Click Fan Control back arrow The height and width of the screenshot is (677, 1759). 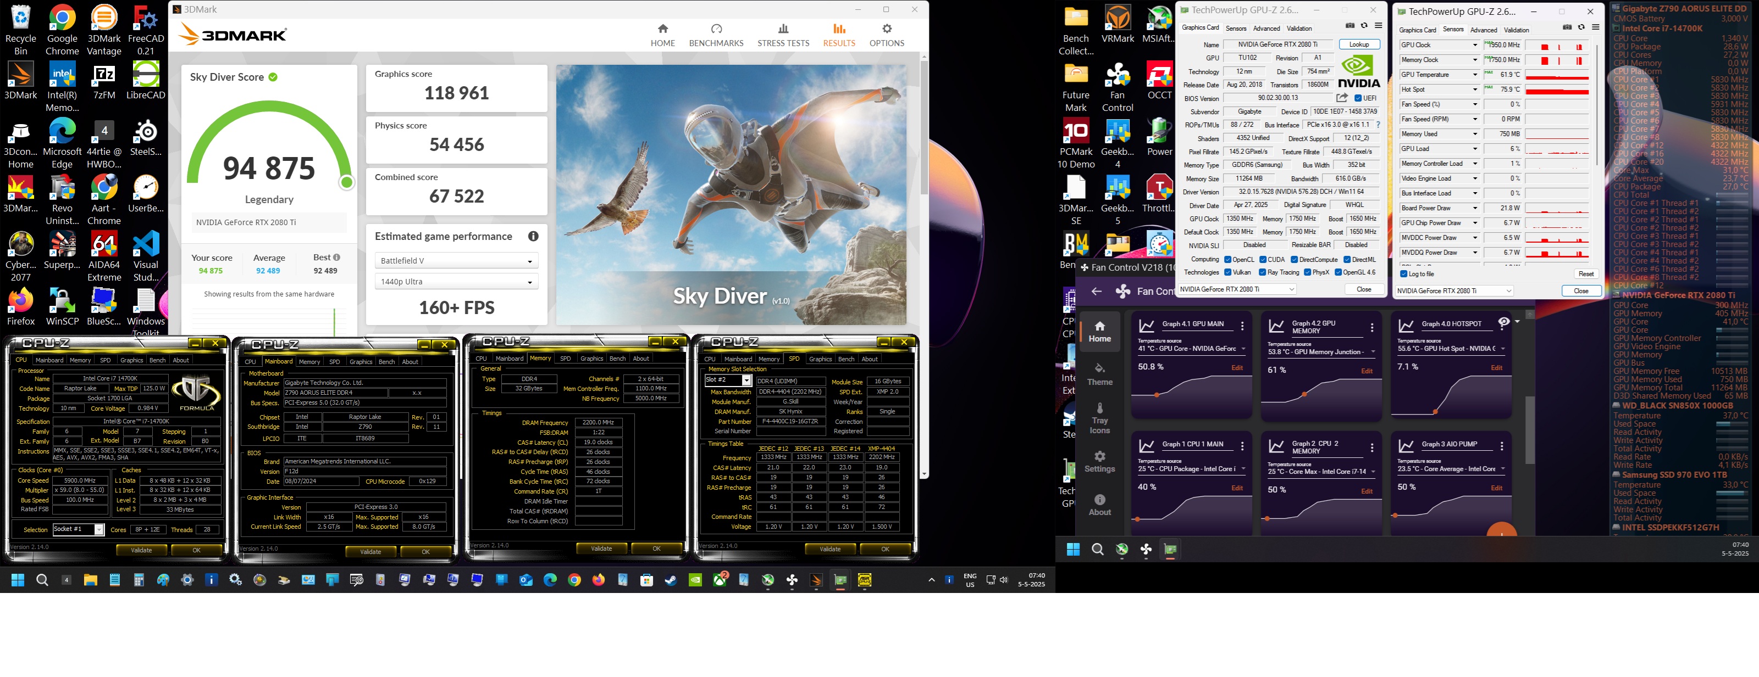click(x=1096, y=291)
